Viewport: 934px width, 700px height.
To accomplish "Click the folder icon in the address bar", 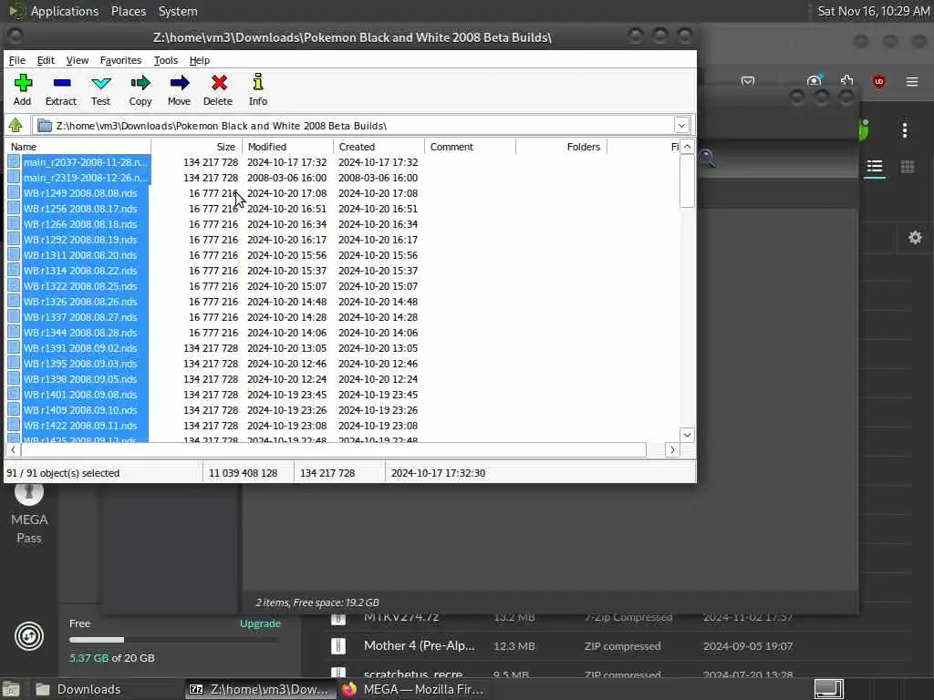I will 44,126.
